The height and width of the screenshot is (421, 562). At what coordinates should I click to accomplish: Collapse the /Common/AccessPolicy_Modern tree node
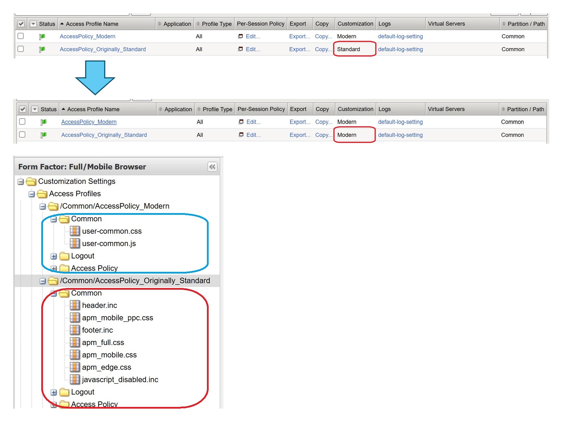point(42,206)
